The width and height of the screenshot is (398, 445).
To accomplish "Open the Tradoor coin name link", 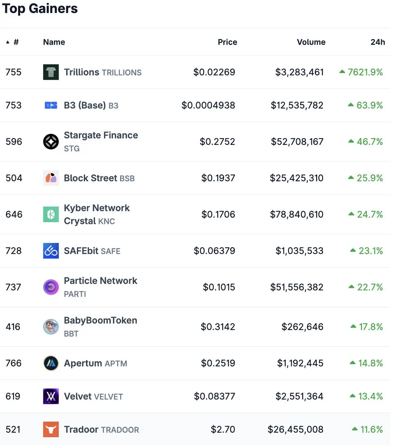I will [x=81, y=429].
